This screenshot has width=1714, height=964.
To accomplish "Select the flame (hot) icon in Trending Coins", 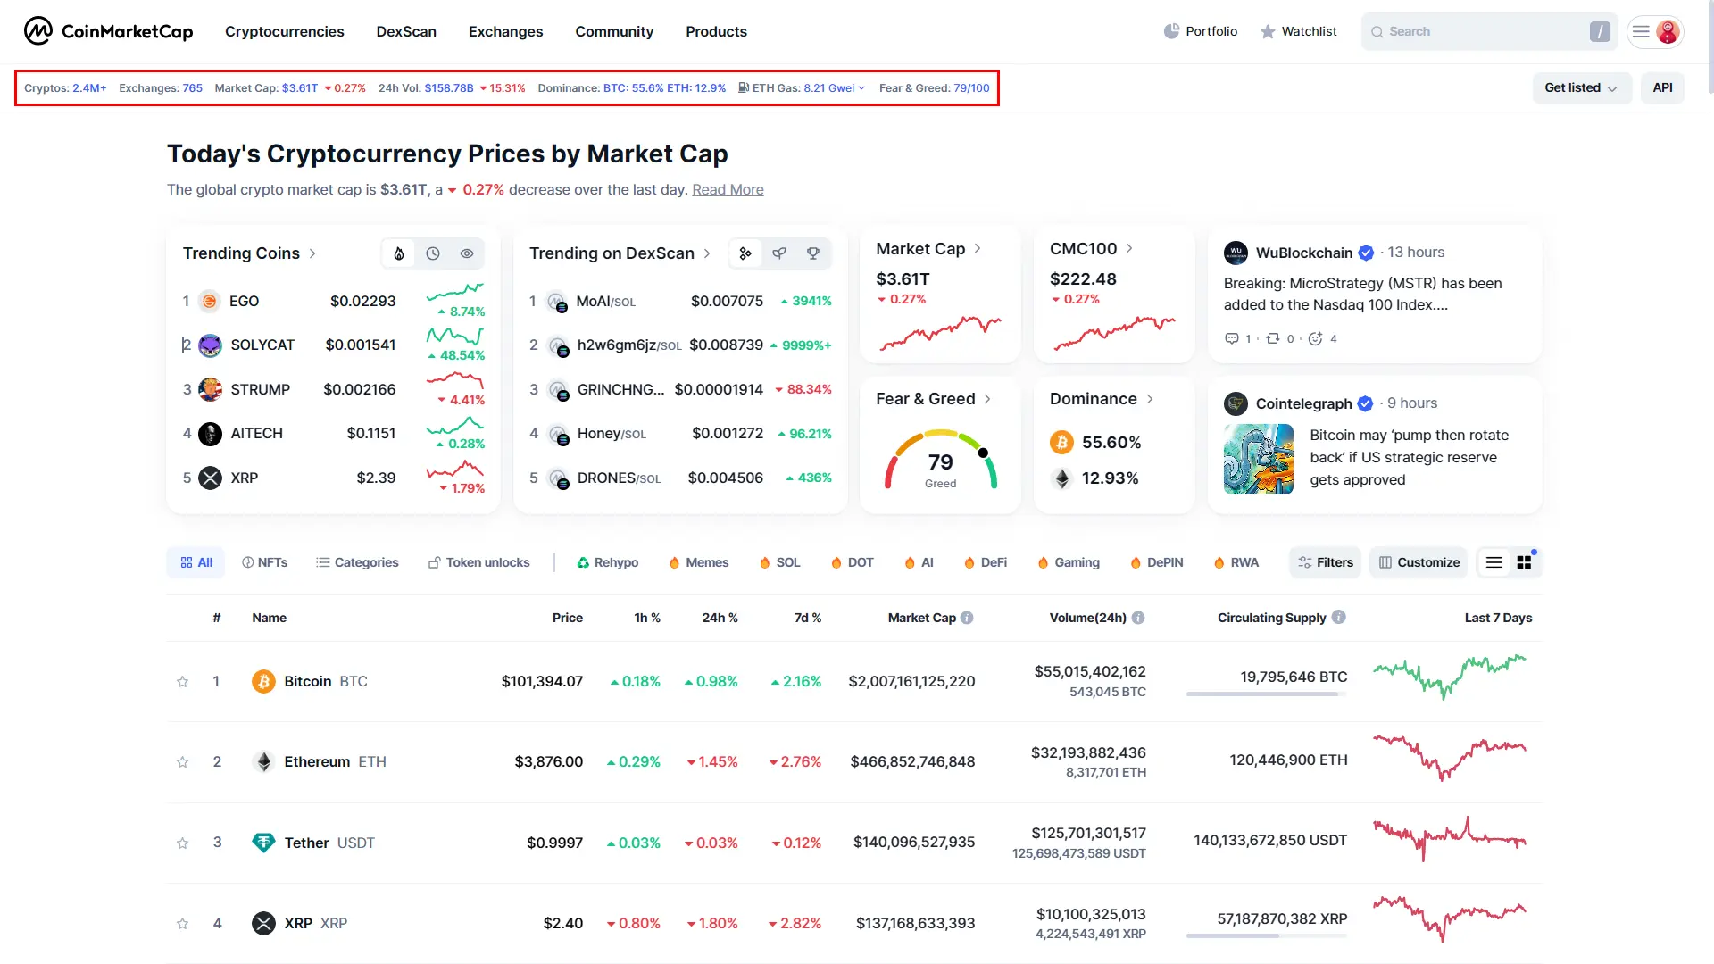I will 399,253.
